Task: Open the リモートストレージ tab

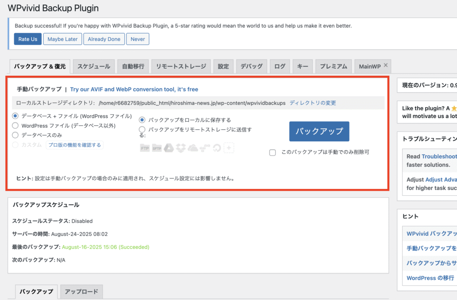Action: pyautogui.click(x=181, y=66)
